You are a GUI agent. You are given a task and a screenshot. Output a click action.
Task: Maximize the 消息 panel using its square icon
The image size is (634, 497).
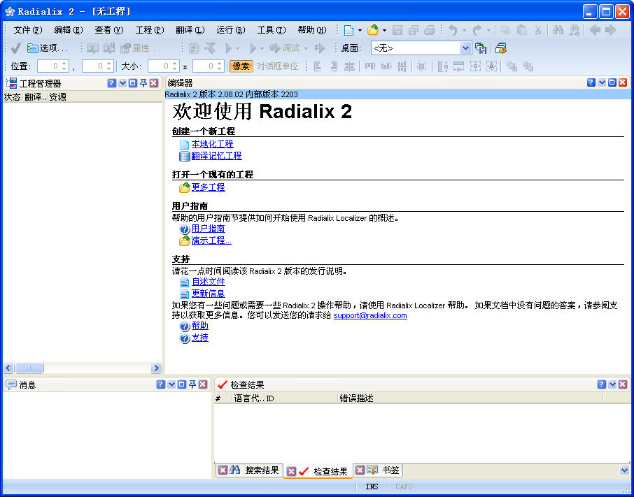tap(182, 384)
